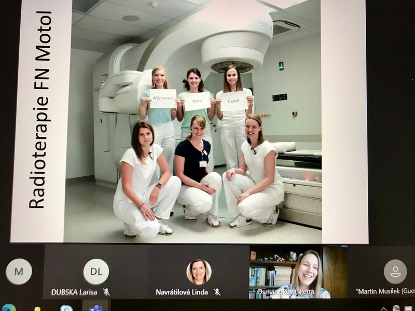The height and width of the screenshot is (311, 415).
Task: Select Osmancikova, Petra's video tile
Action: coord(299,273)
